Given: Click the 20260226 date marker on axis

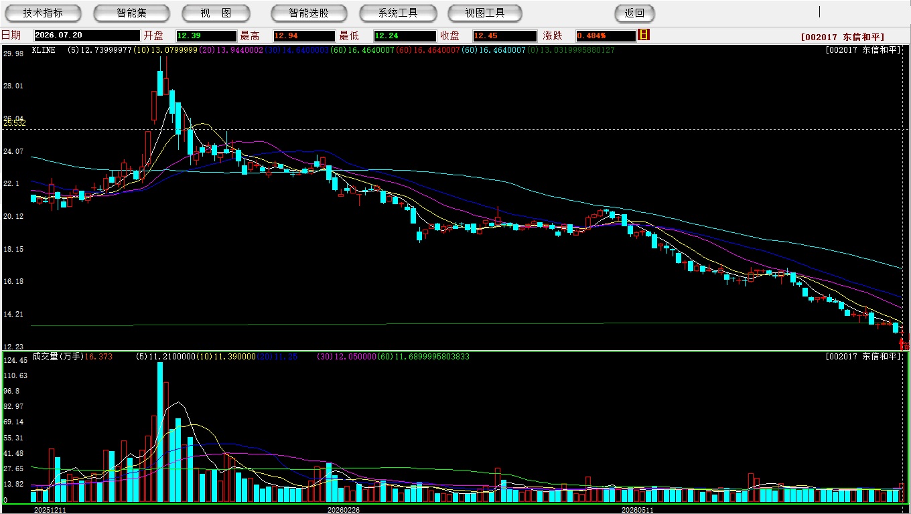Looking at the screenshot, I should (x=343, y=510).
